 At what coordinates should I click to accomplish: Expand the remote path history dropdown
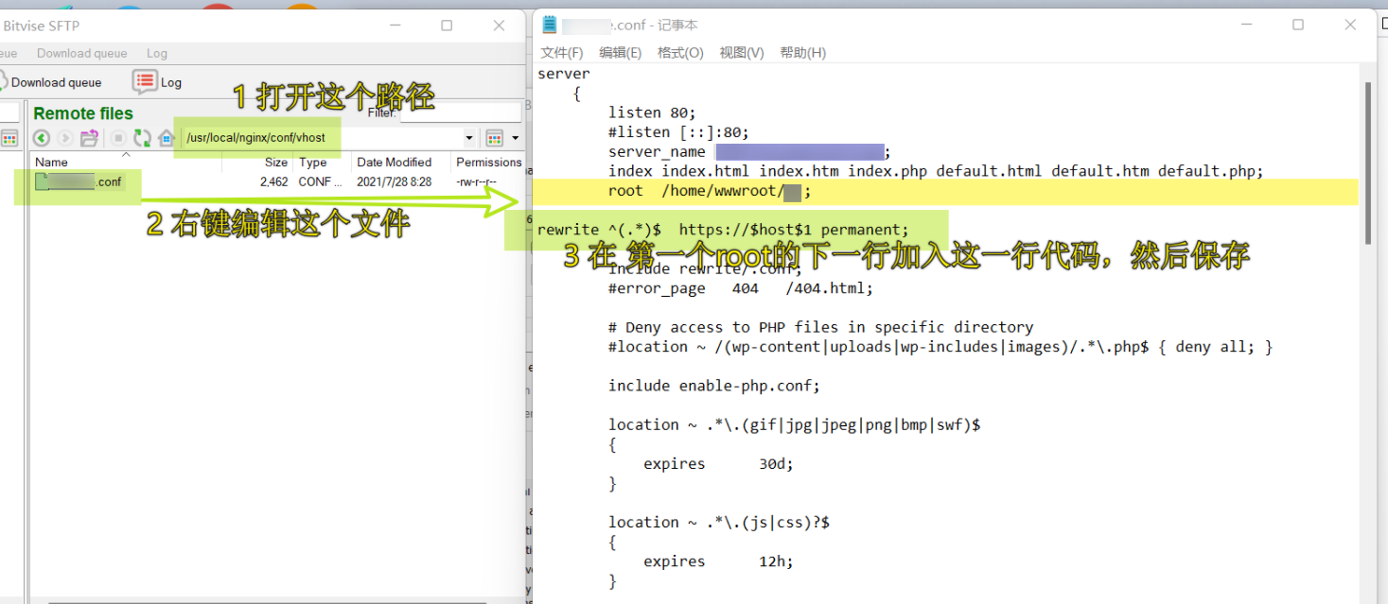[x=470, y=138]
